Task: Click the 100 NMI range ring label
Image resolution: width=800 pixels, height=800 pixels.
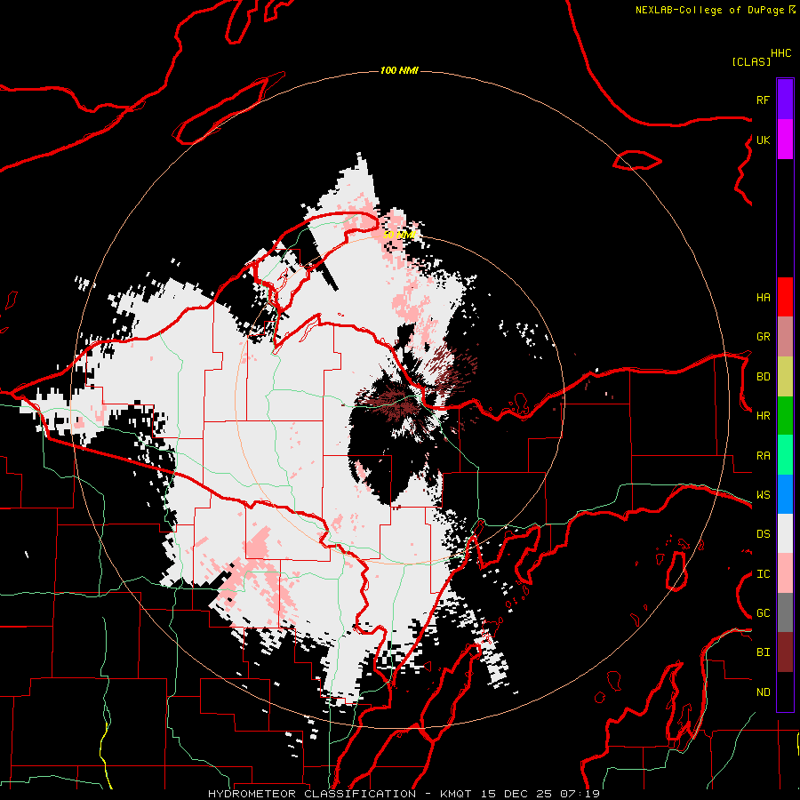Action: click(x=399, y=70)
